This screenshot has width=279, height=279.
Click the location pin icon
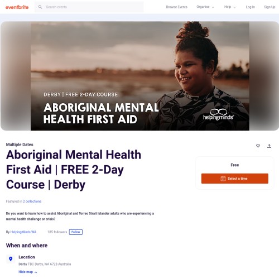(x=11, y=259)
